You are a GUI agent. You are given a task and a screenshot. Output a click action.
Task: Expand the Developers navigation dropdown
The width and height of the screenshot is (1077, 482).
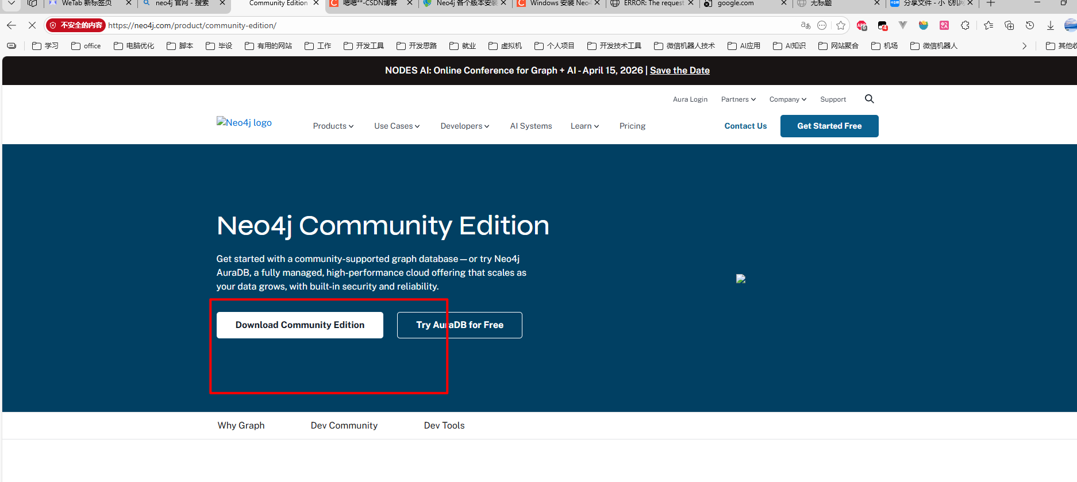tap(465, 126)
